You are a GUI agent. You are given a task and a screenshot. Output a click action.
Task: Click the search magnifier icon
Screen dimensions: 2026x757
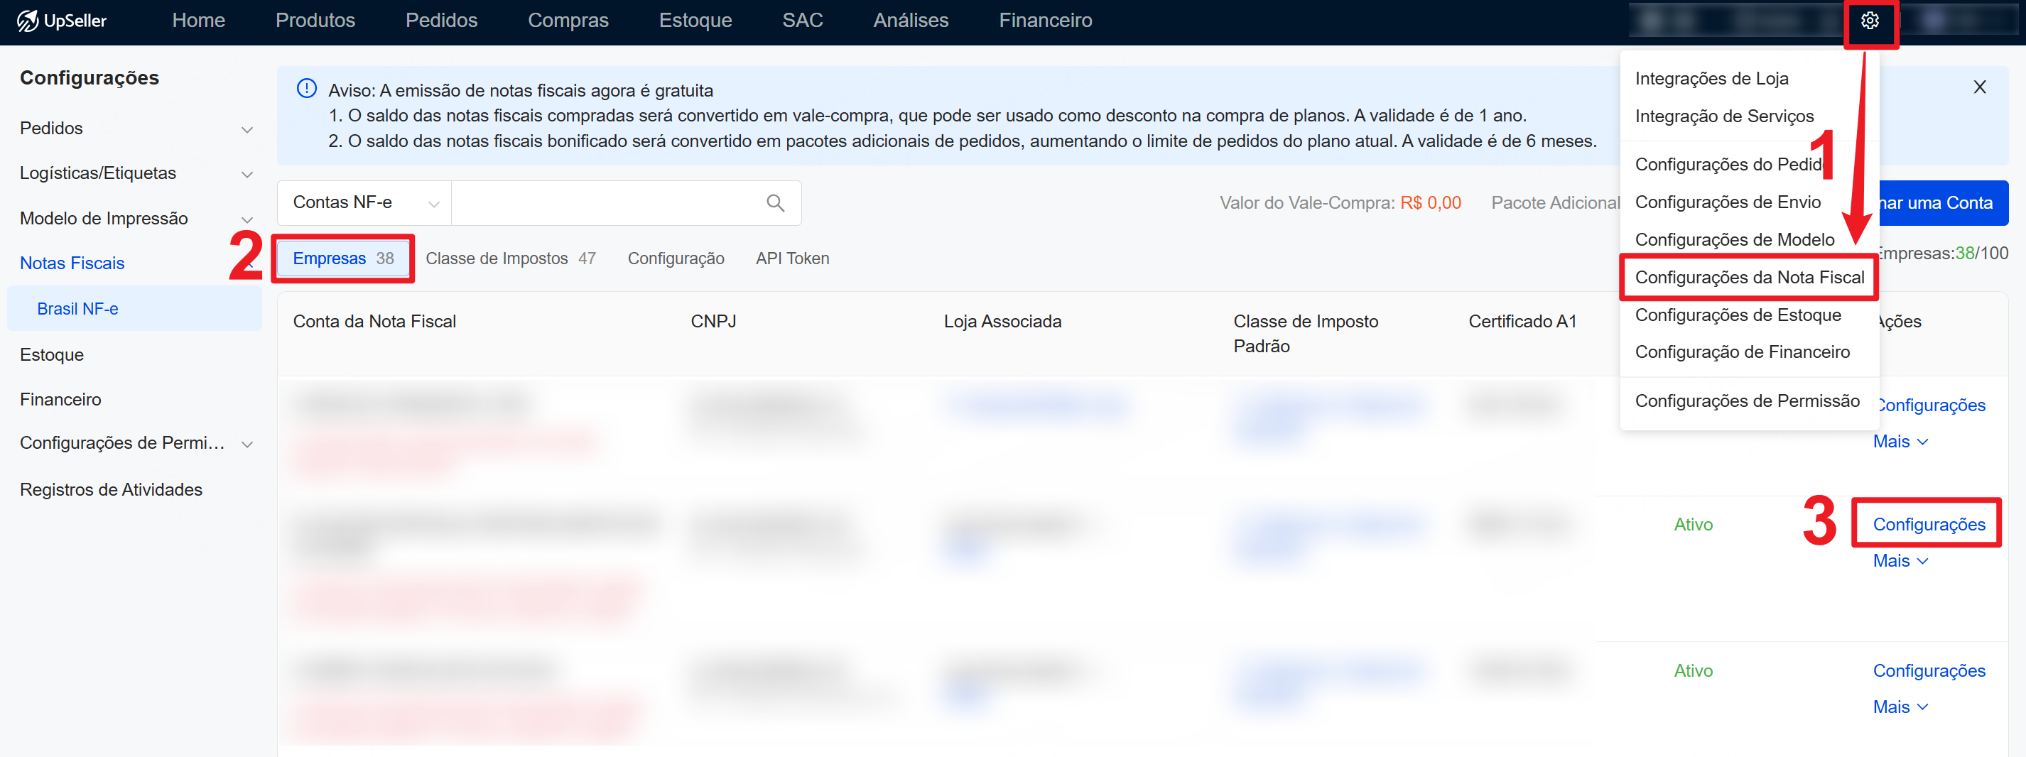775,203
